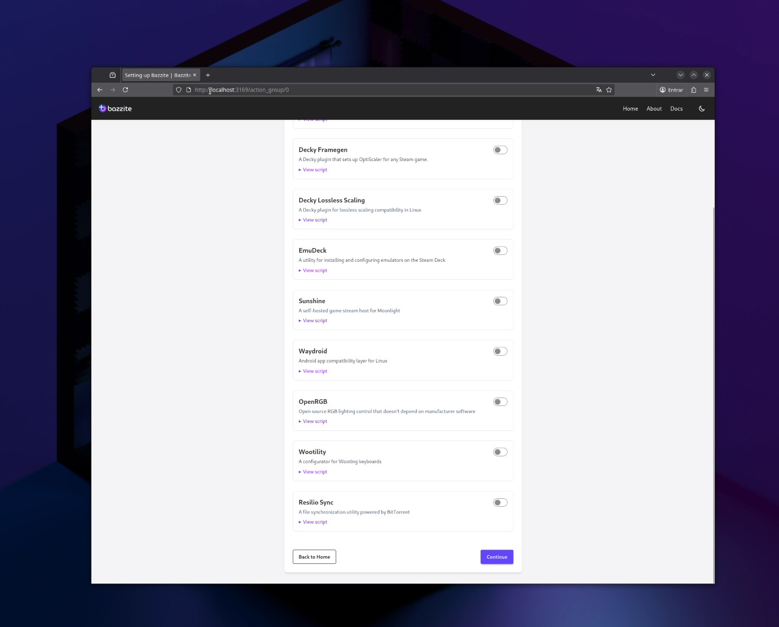Viewport: 779px width, 627px height.
Task: Reload the current page
Action: click(125, 90)
